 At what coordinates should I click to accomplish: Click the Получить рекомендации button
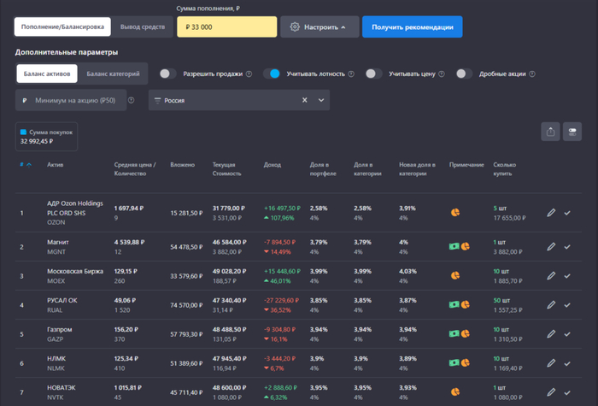[412, 27]
